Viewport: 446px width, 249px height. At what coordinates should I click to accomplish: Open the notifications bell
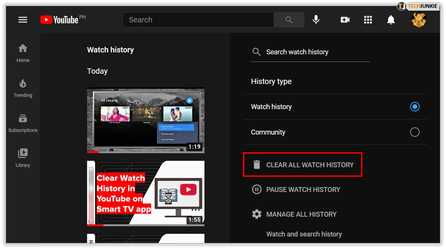point(391,20)
